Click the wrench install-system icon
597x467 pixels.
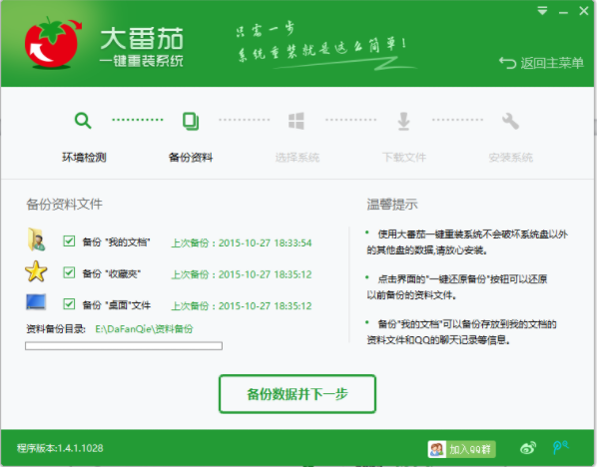click(x=510, y=121)
